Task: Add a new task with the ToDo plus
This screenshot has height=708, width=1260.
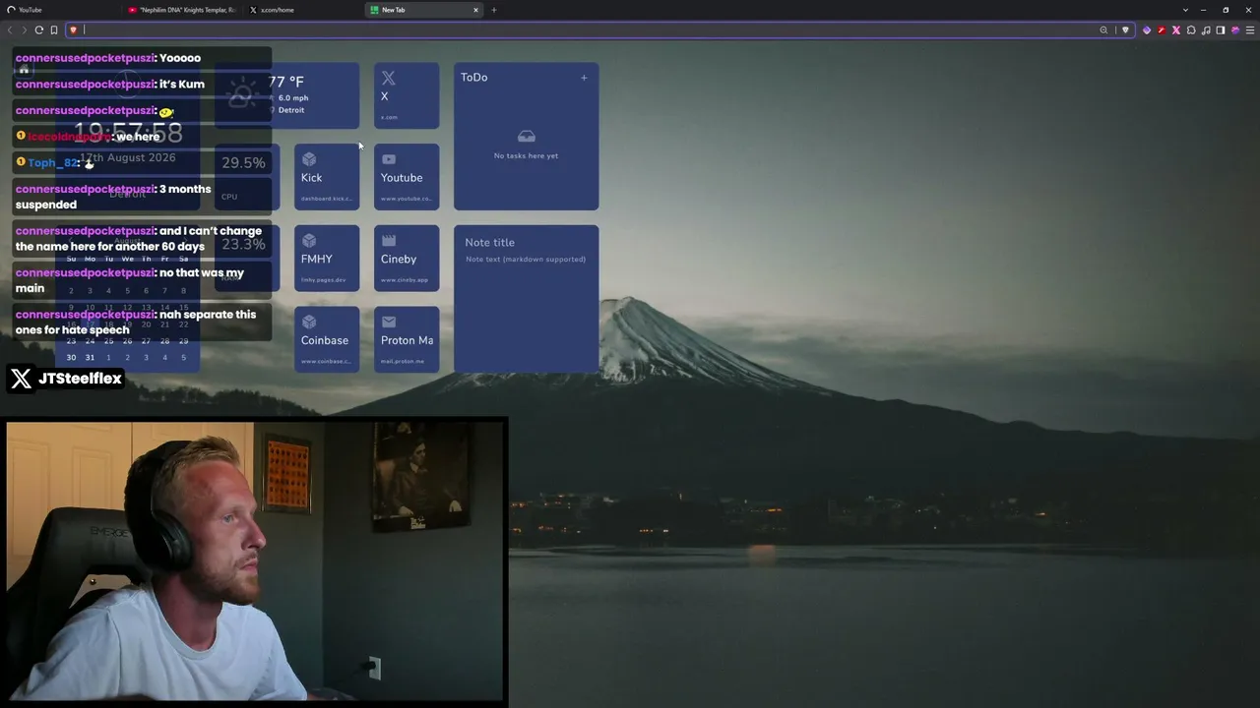Action: (x=584, y=78)
